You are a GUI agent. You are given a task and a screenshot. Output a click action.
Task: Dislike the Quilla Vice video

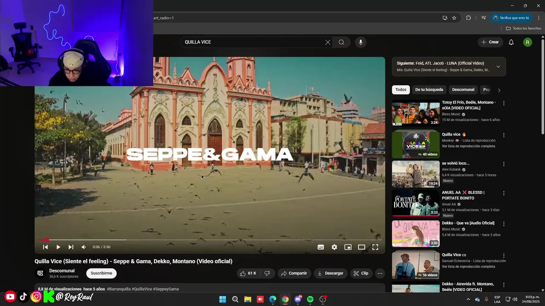pyautogui.click(x=267, y=273)
